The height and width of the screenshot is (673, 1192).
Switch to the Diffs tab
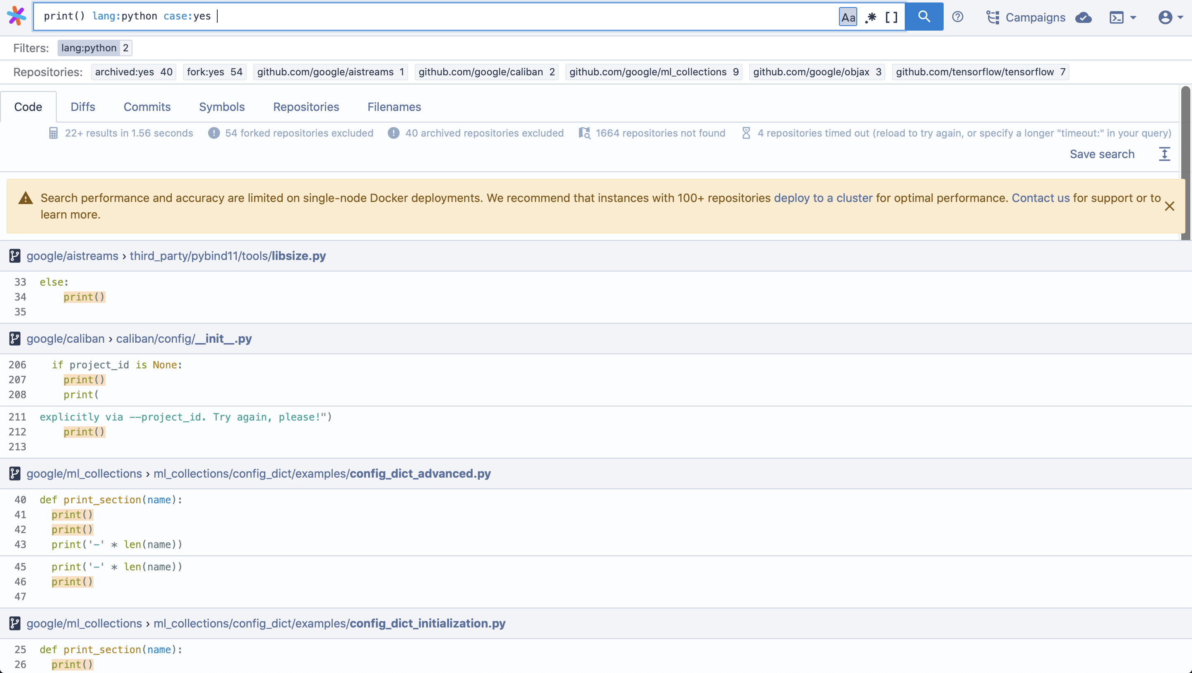click(x=83, y=107)
